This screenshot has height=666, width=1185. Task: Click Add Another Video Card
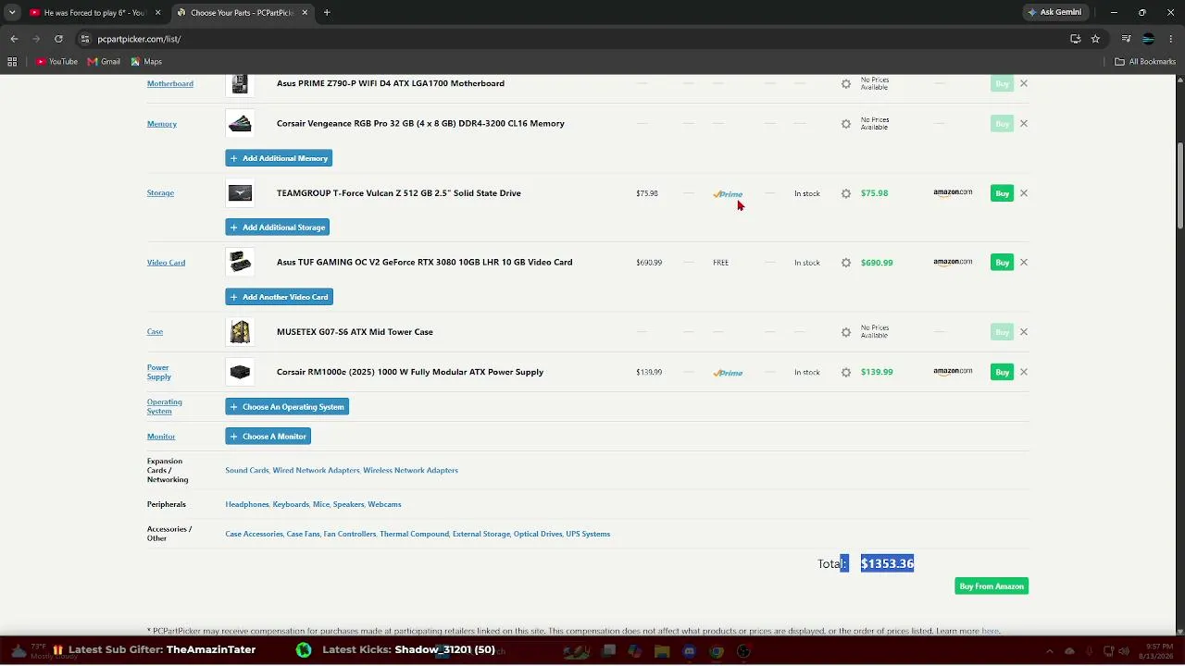click(279, 297)
